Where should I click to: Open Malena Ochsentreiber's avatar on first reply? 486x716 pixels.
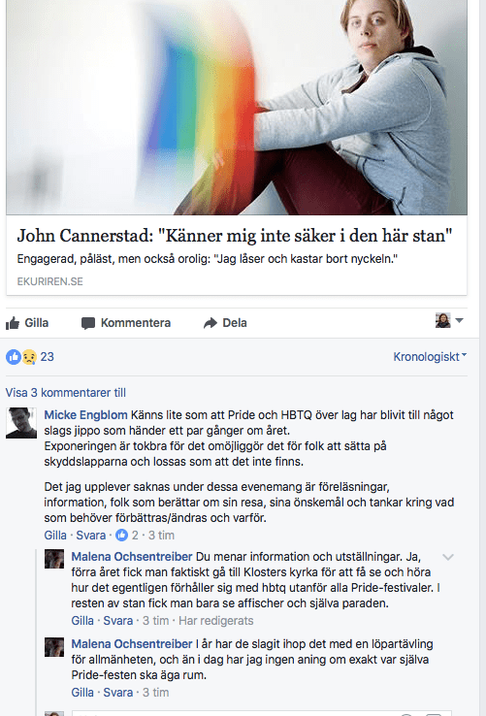[x=54, y=559]
